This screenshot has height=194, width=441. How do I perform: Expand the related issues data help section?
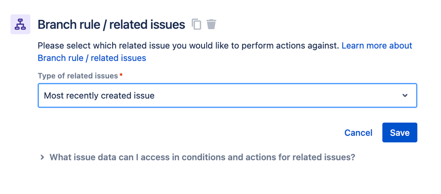pyautogui.click(x=202, y=157)
